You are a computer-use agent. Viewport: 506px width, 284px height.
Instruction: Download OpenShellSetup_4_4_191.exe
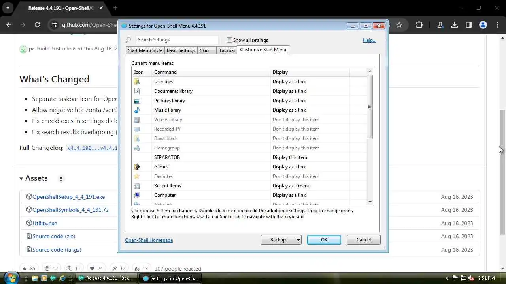[68, 197]
